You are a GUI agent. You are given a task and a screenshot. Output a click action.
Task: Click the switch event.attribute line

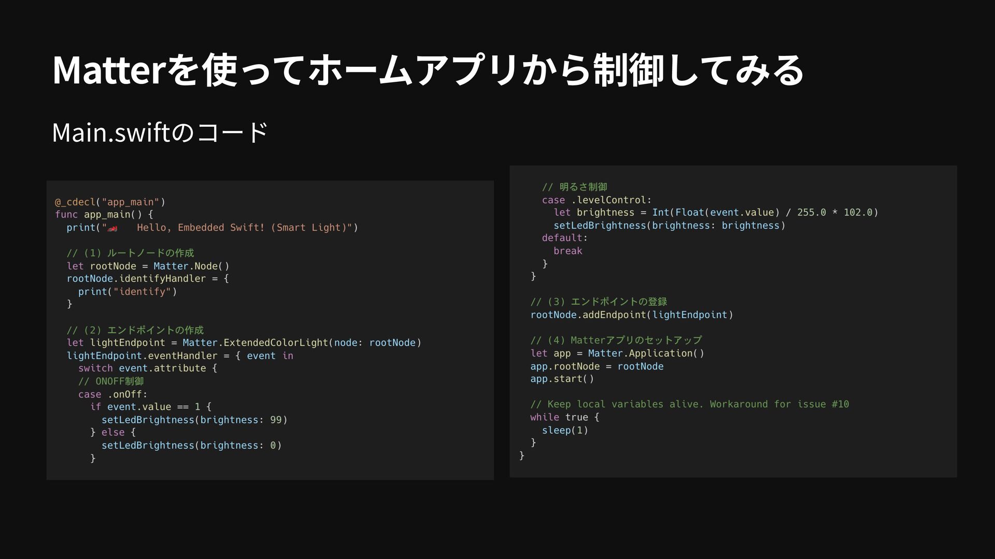pyautogui.click(x=148, y=368)
